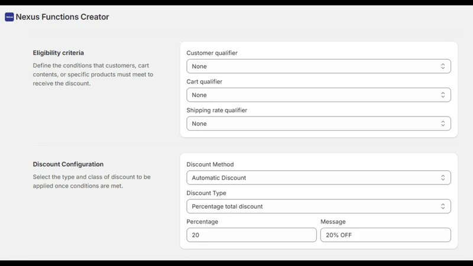Image resolution: width=473 pixels, height=266 pixels.
Task: Click the Eligibility criteria description paragraph
Action: click(x=93, y=74)
